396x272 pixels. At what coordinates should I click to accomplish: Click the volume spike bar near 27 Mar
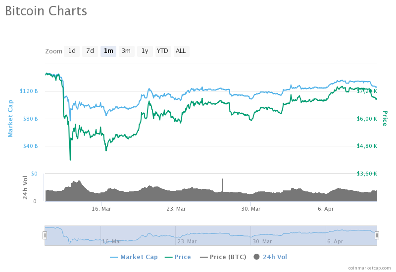pos(222,185)
